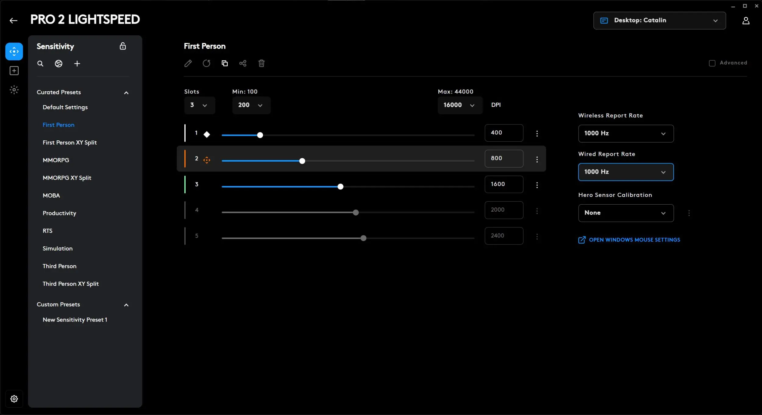Open Wired Report Rate dropdown
Screen dimensions: 762x415
[x=626, y=172]
